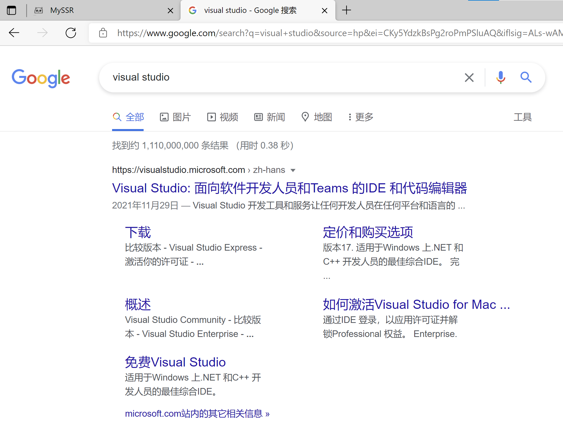The image size is (563, 425).
Task: Open the 下载 sitelink
Action: (138, 232)
